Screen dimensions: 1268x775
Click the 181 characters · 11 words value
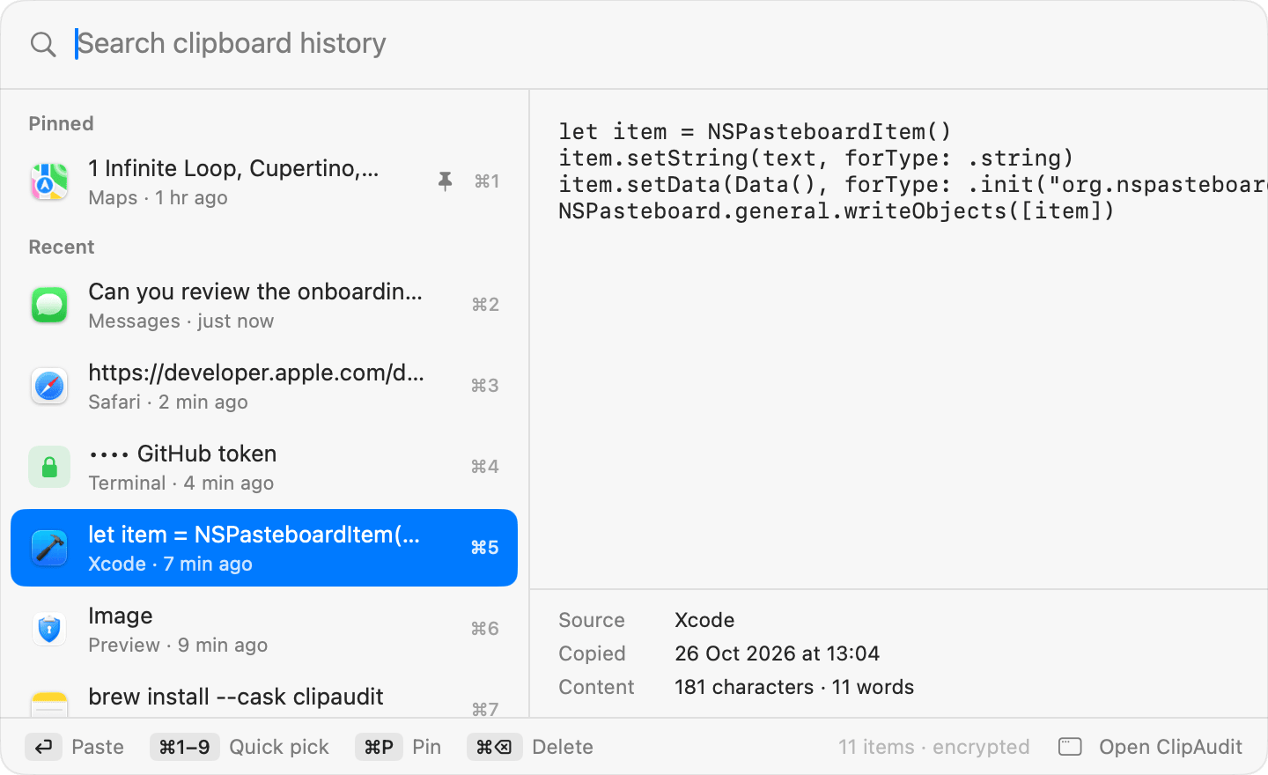point(794,687)
